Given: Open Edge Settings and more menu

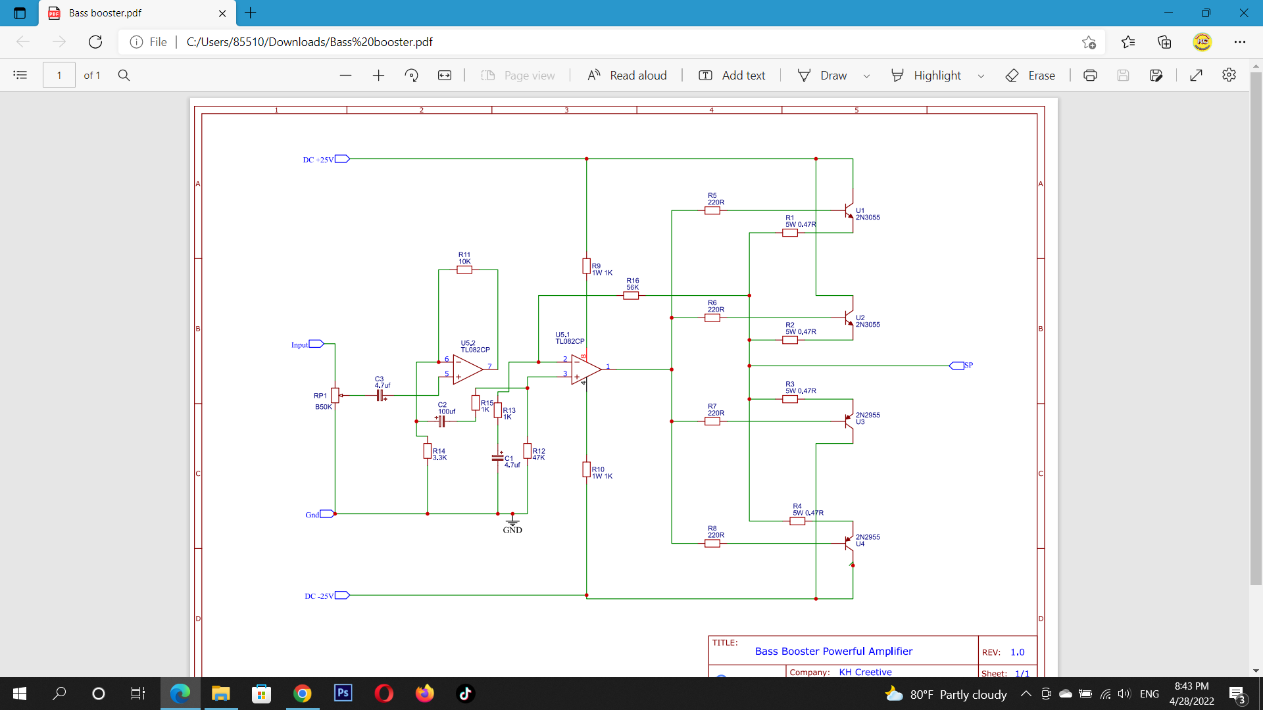Looking at the screenshot, I should click(1240, 41).
